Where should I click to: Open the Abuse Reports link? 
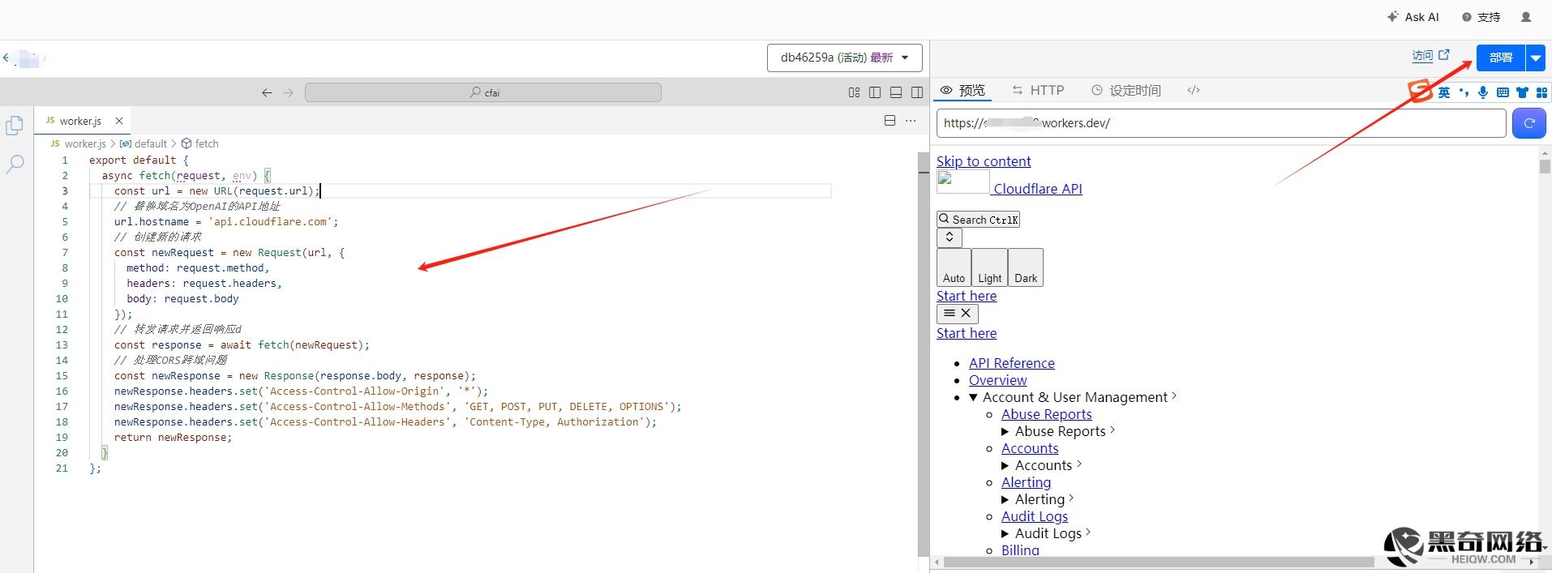[x=1047, y=414]
